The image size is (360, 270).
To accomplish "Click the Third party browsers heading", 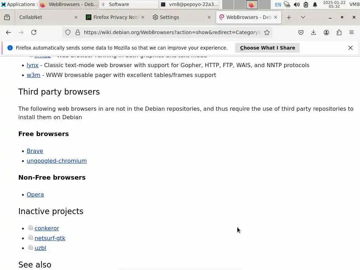I will pos(59,92).
